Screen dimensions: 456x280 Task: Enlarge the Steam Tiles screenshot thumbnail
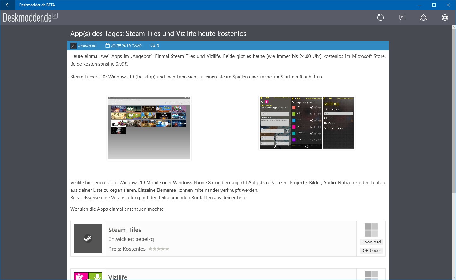click(x=149, y=128)
